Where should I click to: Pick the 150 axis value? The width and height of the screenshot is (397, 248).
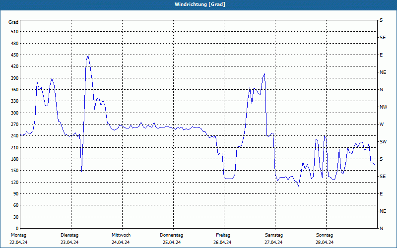(x=14, y=171)
